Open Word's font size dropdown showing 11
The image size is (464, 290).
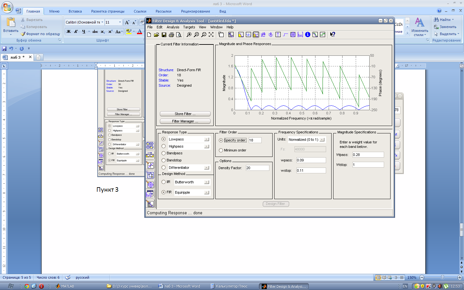coord(120,22)
